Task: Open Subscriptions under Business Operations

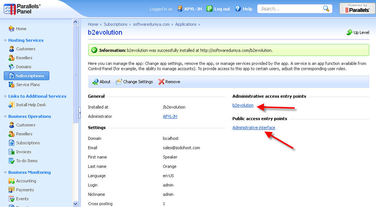Action: (24, 143)
